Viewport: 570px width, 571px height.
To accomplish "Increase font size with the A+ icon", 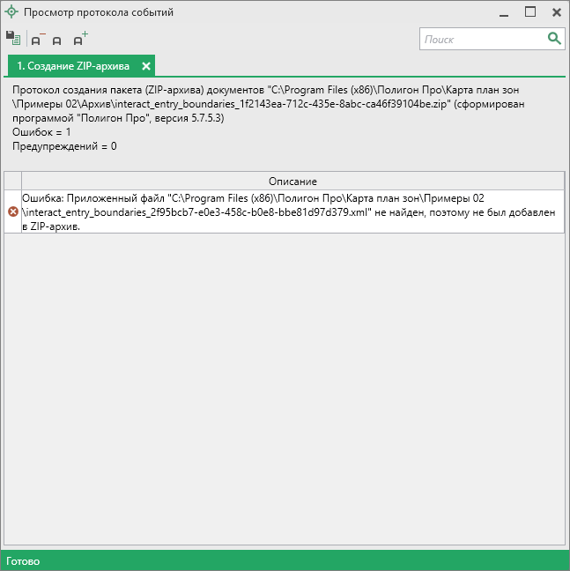I will (x=79, y=39).
